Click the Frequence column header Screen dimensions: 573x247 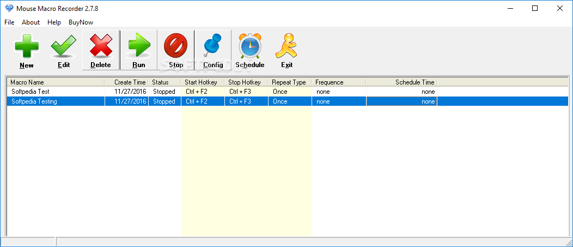(339, 82)
